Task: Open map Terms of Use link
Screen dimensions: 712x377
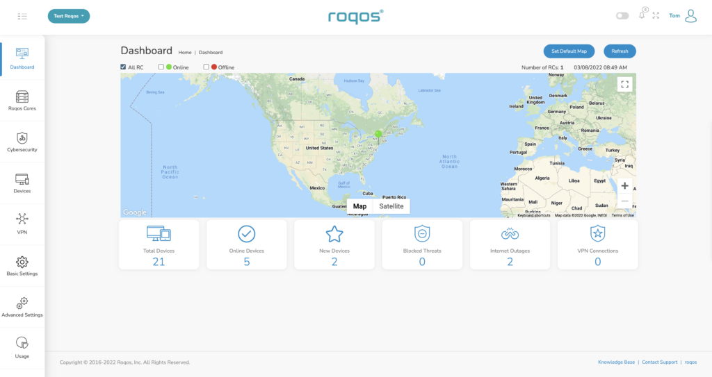Action: (622, 215)
